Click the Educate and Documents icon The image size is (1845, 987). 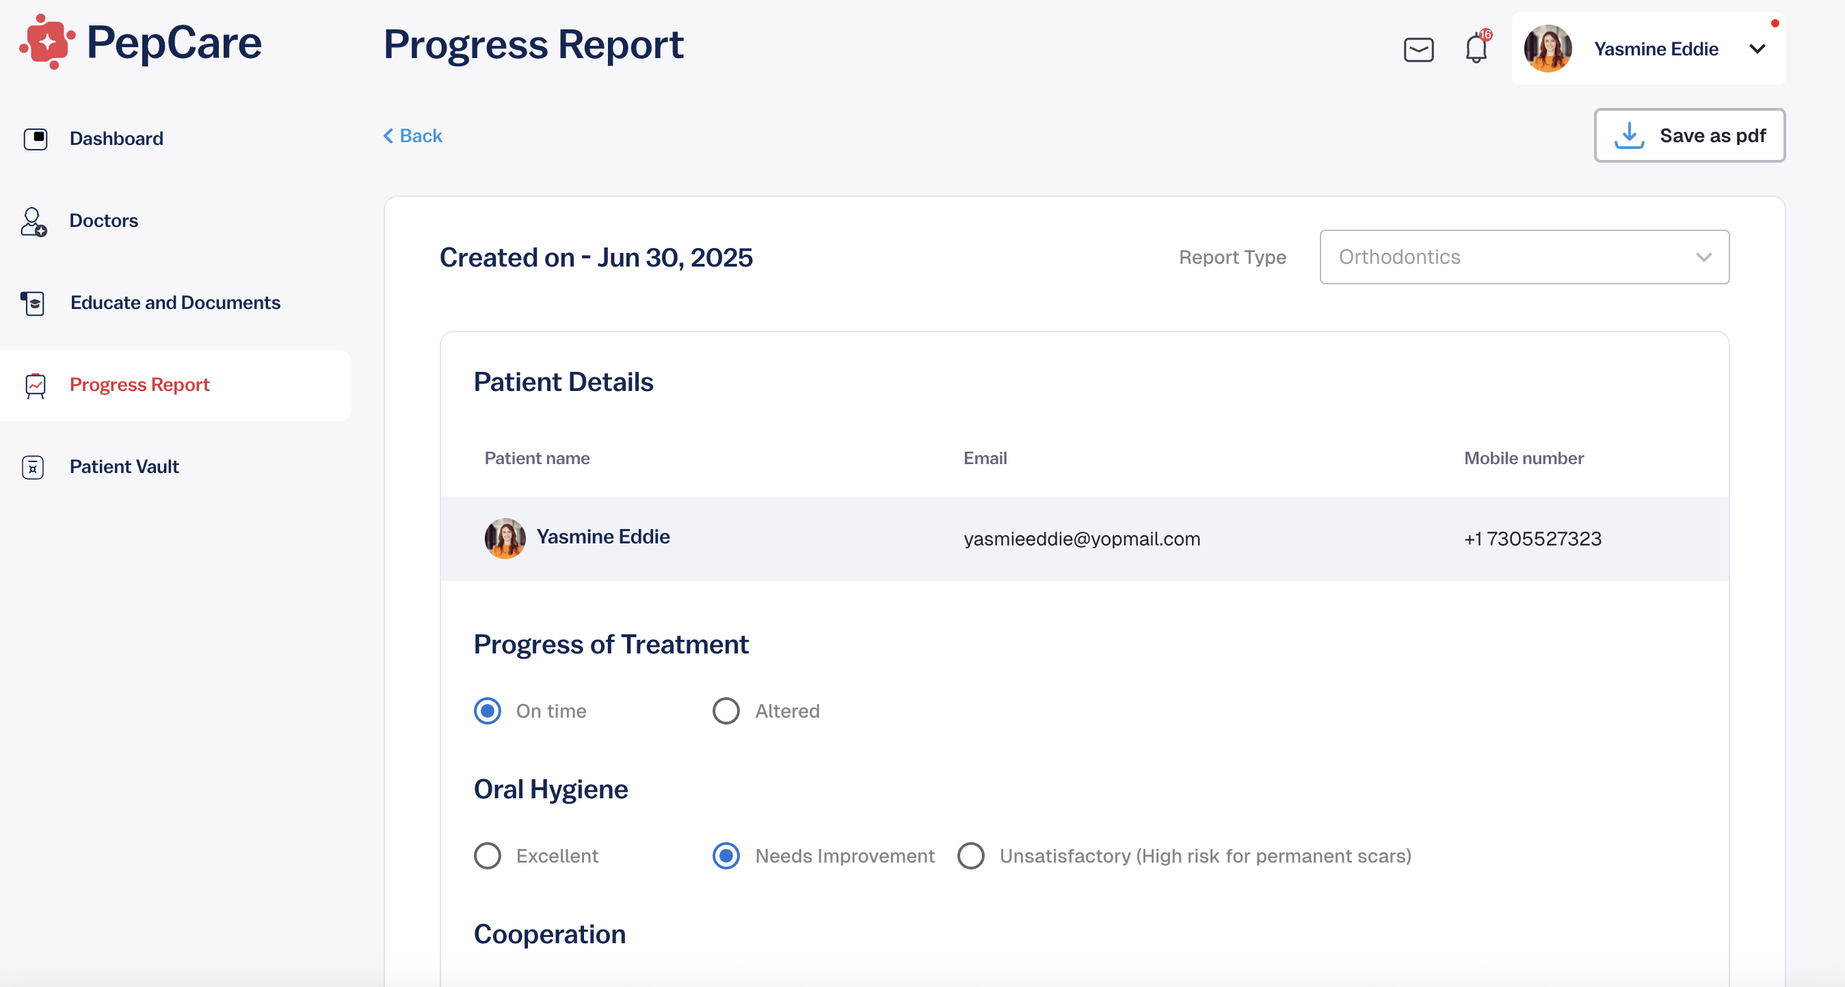33,303
